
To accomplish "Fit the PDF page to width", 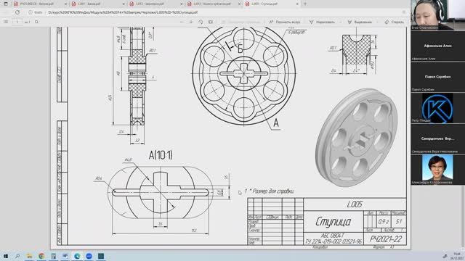I will tap(211, 22).
